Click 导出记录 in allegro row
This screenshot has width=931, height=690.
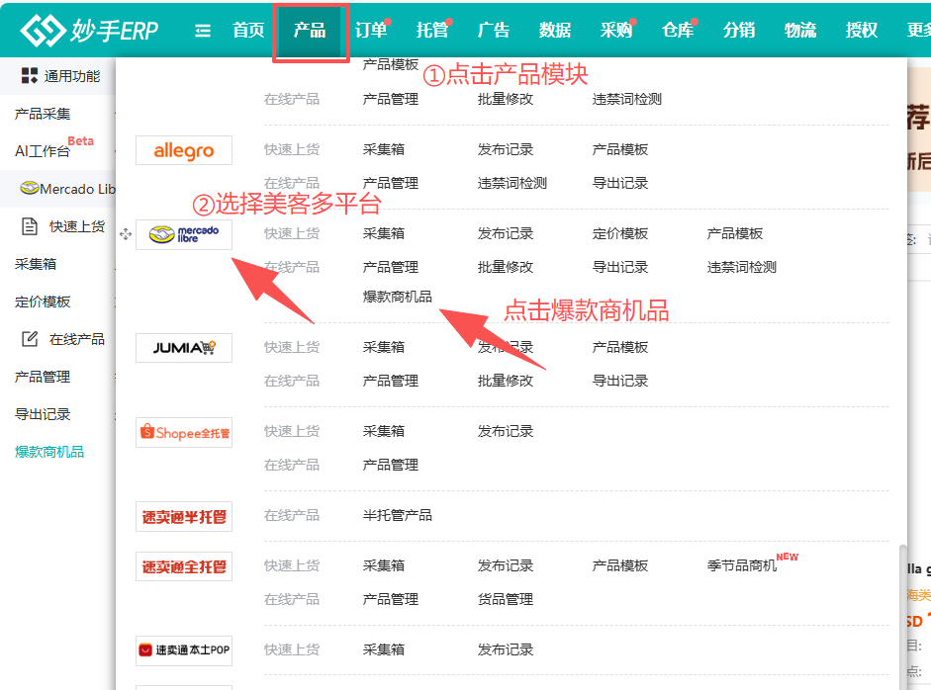tap(620, 183)
